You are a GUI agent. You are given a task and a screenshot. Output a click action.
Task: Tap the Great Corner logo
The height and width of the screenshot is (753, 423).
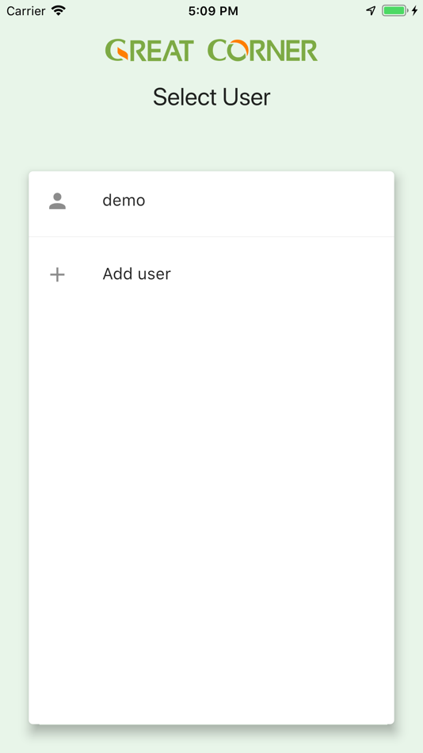(211, 51)
